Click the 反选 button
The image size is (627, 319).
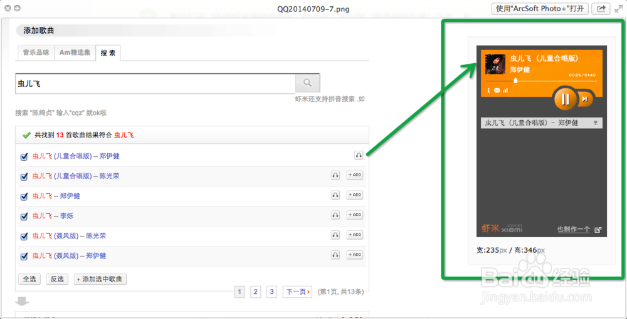tap(57, 279)
